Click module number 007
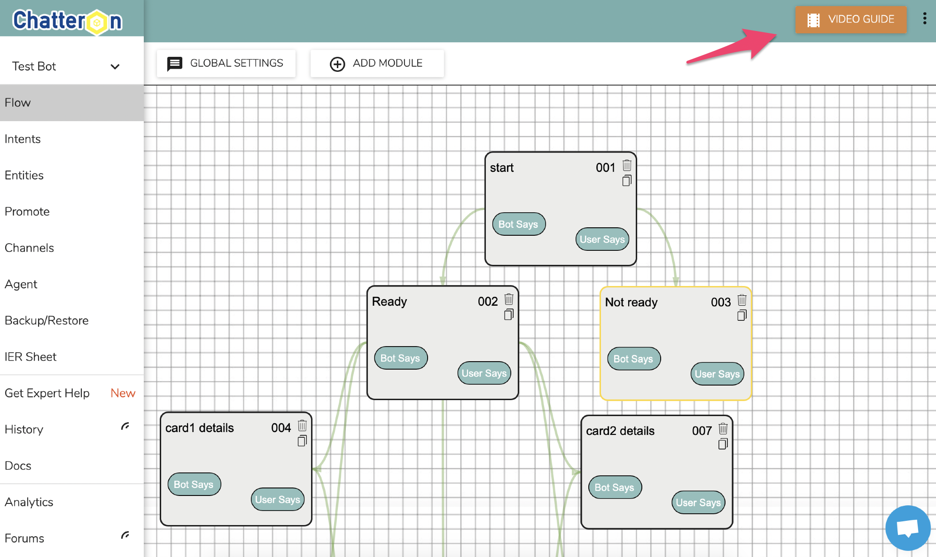 [x=702, y=431]
